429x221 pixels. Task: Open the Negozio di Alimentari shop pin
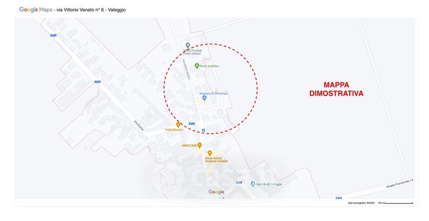[204, 98]
